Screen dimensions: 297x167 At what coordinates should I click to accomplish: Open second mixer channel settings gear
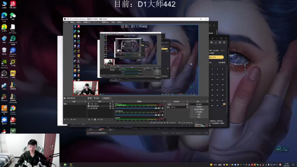pyautogui.click(x=163, y=115)
